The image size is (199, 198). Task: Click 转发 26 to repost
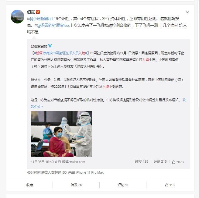click(76, 185)
